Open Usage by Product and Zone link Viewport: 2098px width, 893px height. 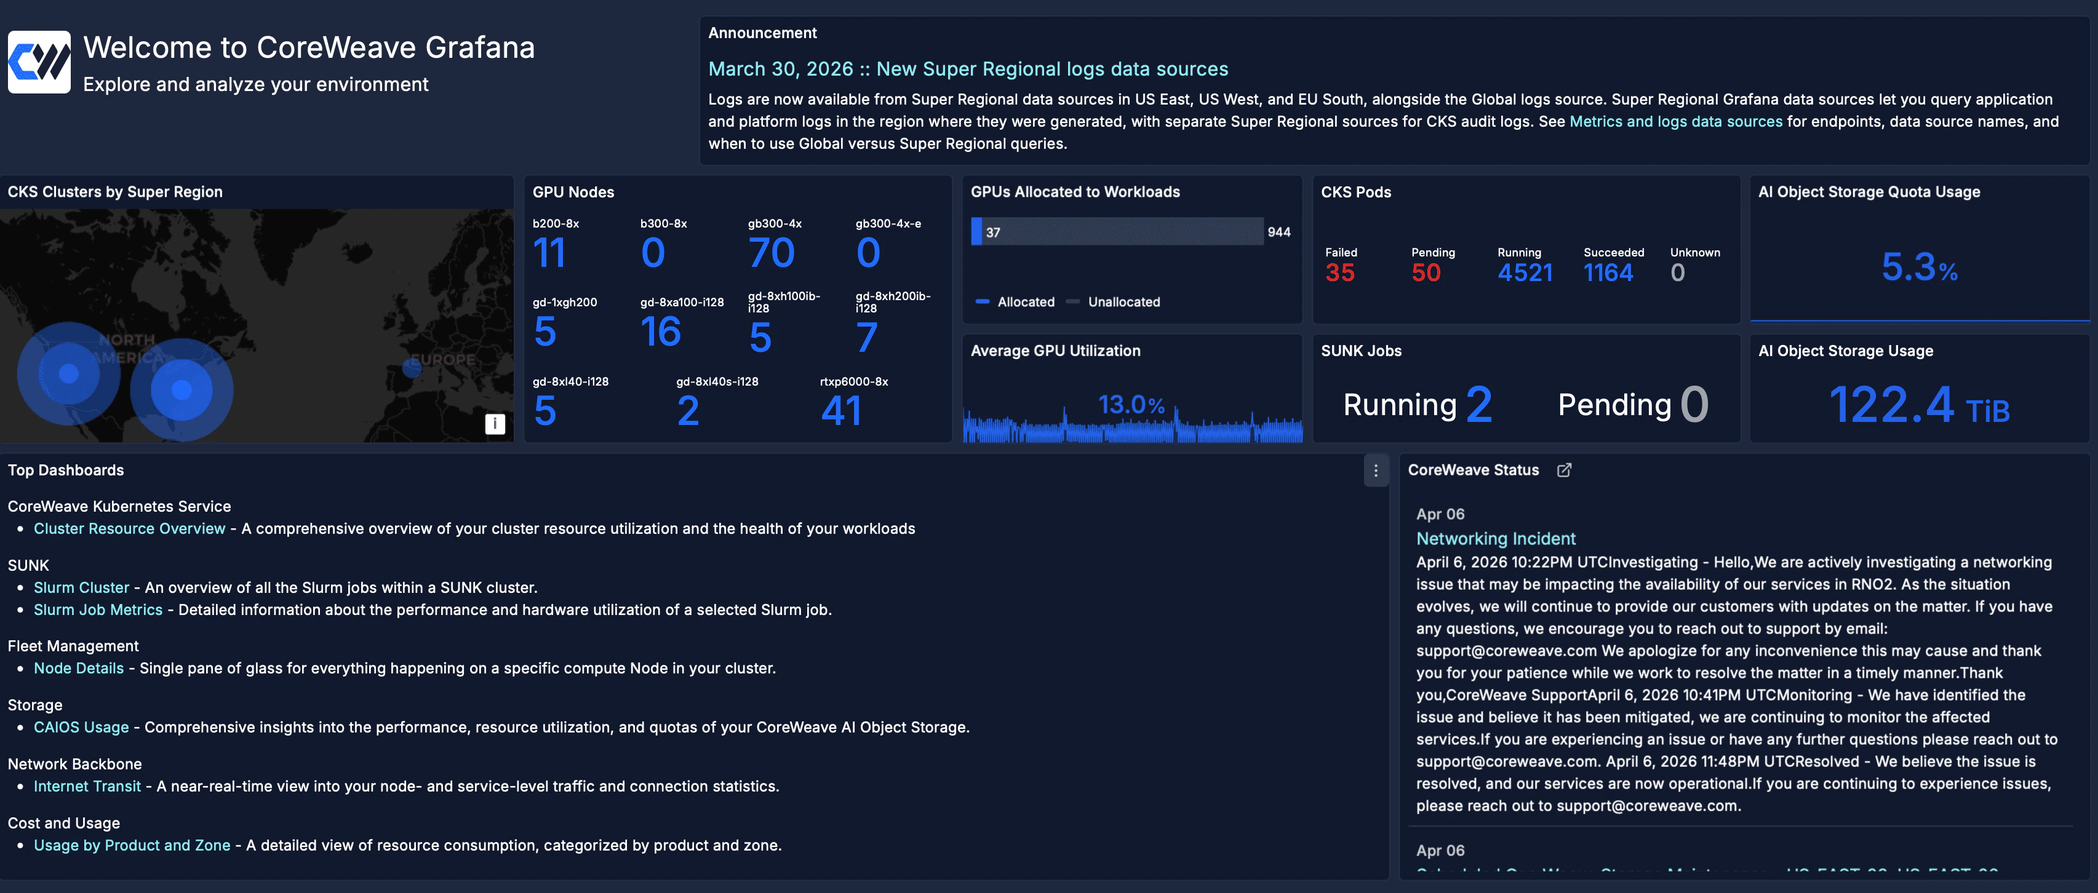click(132, 846)
